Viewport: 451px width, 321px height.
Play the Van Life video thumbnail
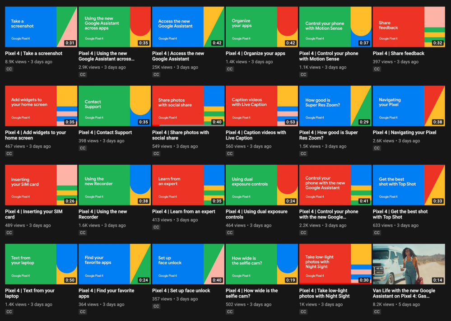409,264
